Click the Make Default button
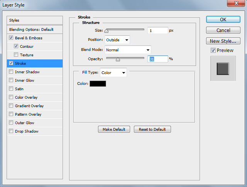 (x=114, y=129)
